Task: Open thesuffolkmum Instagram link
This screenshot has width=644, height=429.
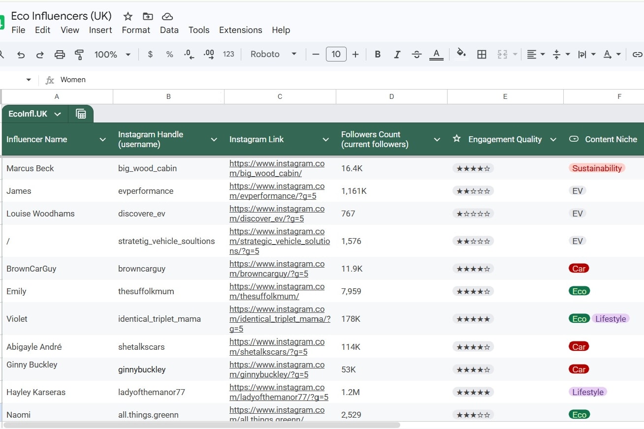Action: click(277, 291)
